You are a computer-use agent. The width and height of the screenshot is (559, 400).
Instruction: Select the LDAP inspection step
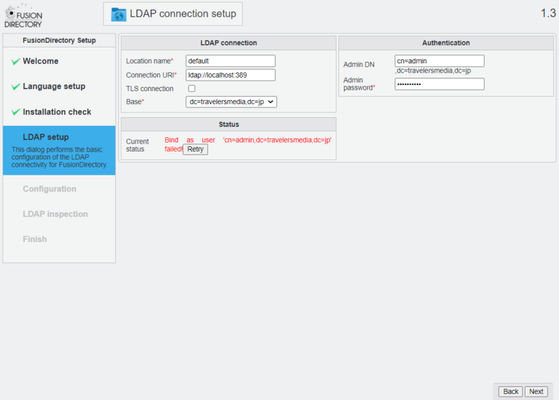55,214
